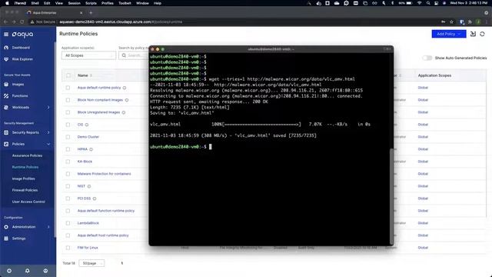
Task: Click the Administration gear icon
Action: [x=6, y=227]
